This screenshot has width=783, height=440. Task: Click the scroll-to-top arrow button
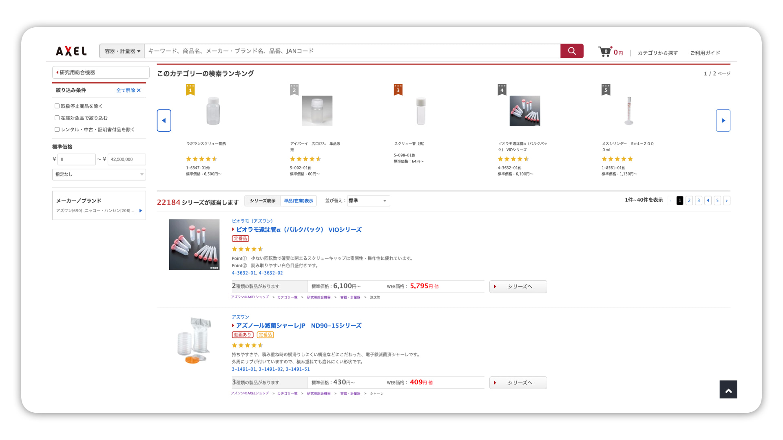pos(728,389)
